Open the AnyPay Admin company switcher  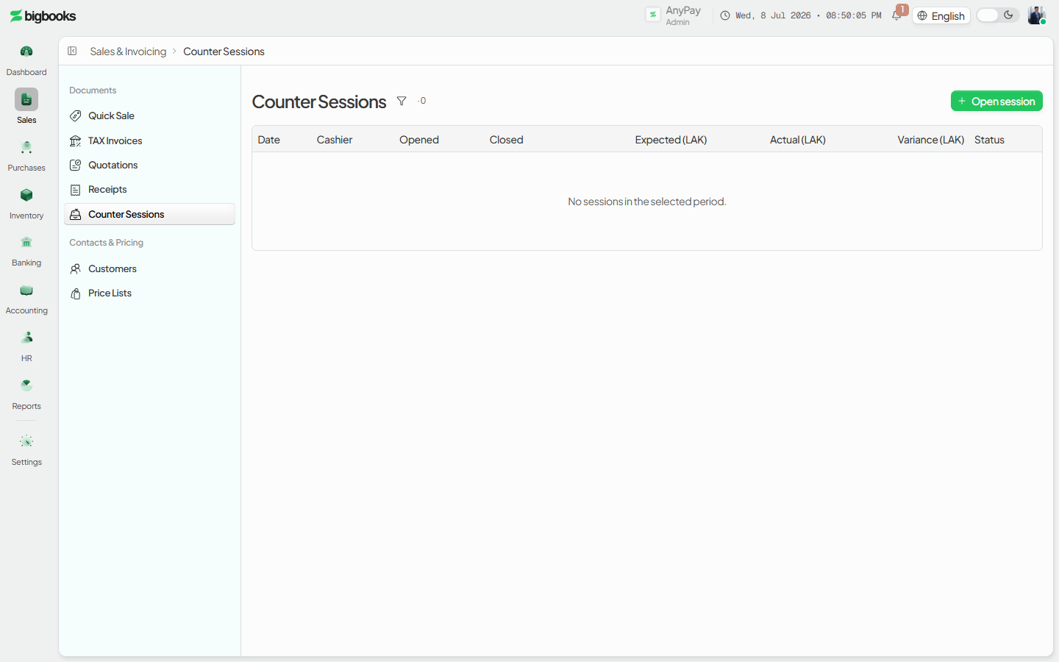[x=674, y=15]
